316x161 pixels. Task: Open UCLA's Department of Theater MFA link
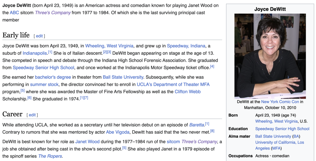click(x=173, y=85)
